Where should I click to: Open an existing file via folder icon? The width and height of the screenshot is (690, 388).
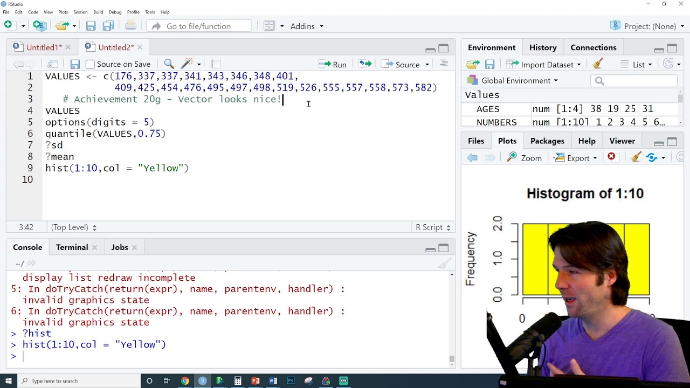pos(63,25)
